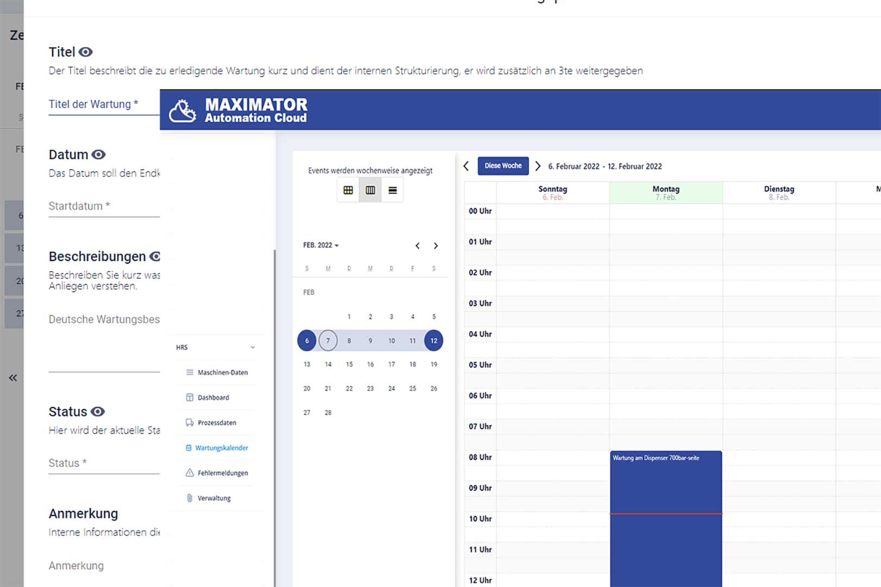Toggle eye icon next to Datum
Viewport: 881px width, 587px height.
[98, 154]
